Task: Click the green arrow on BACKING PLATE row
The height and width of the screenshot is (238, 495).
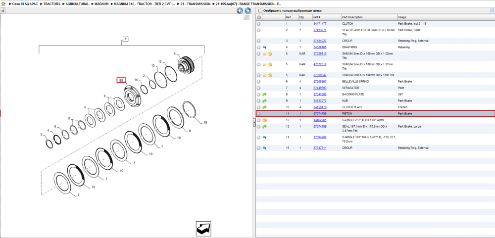Action: point(264,95)
